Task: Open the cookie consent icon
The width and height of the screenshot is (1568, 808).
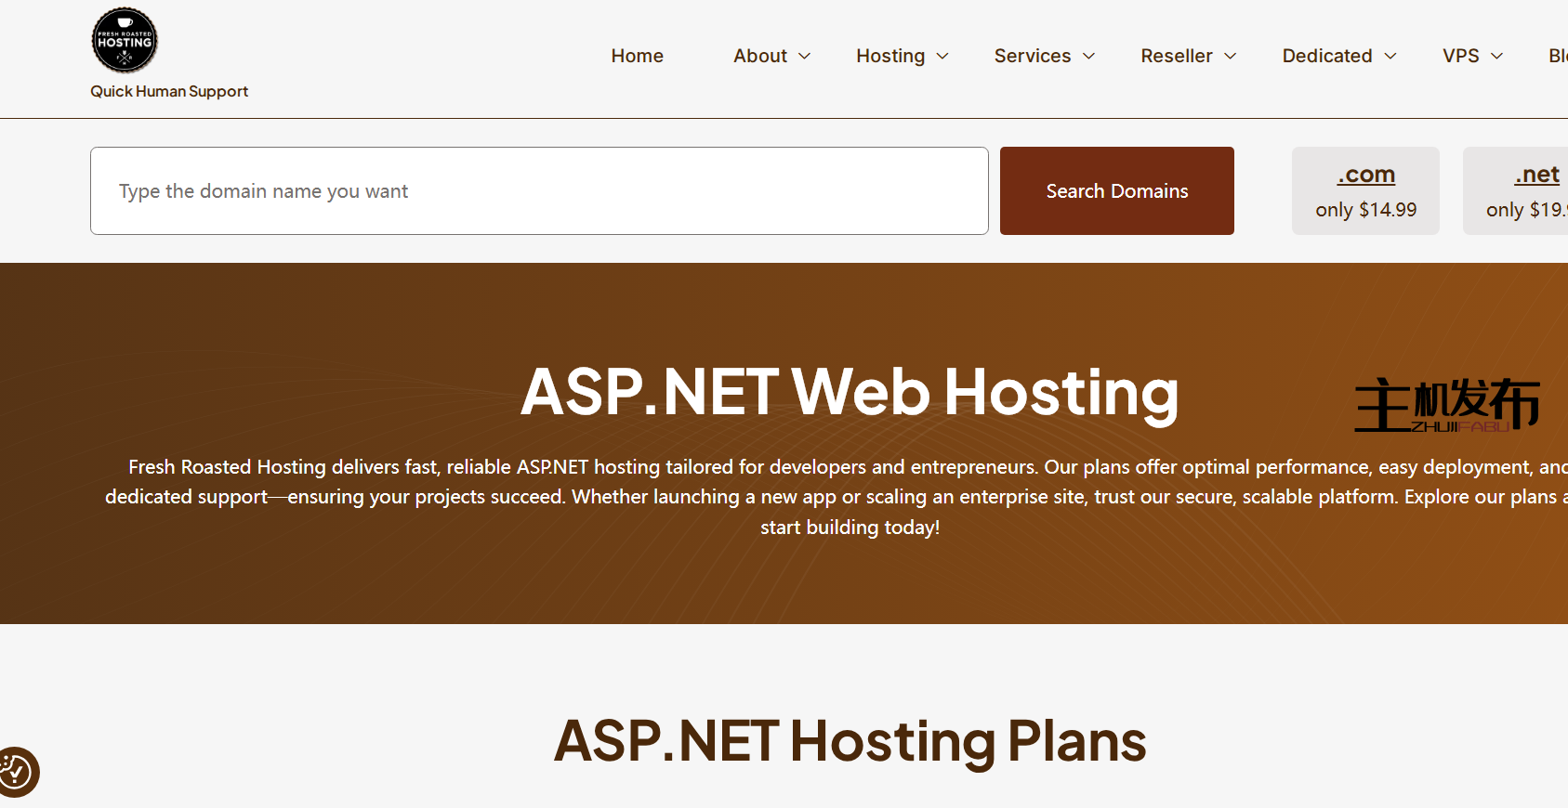Action: 17,772
